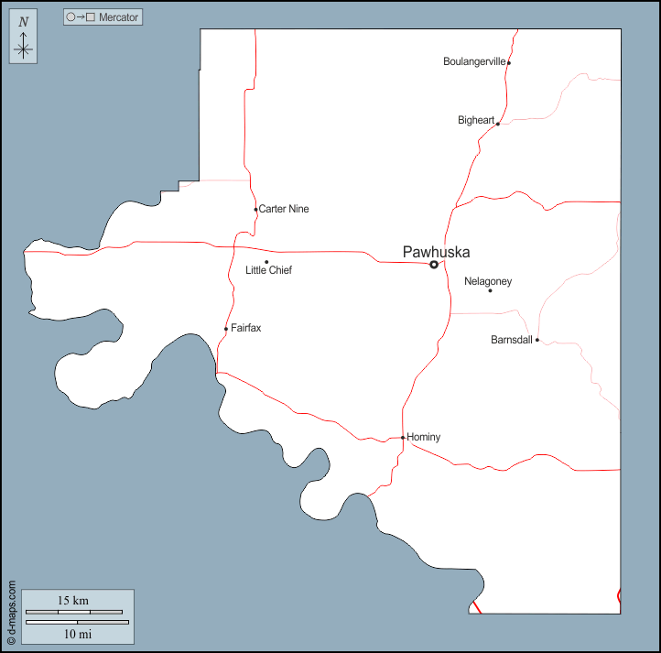Click the Mercator projection badge

(103, 17)
